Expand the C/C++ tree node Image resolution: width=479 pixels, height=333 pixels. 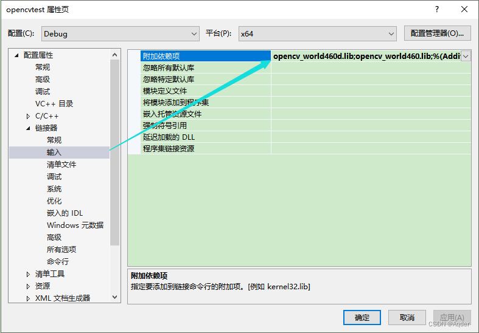tap(28, 116)
